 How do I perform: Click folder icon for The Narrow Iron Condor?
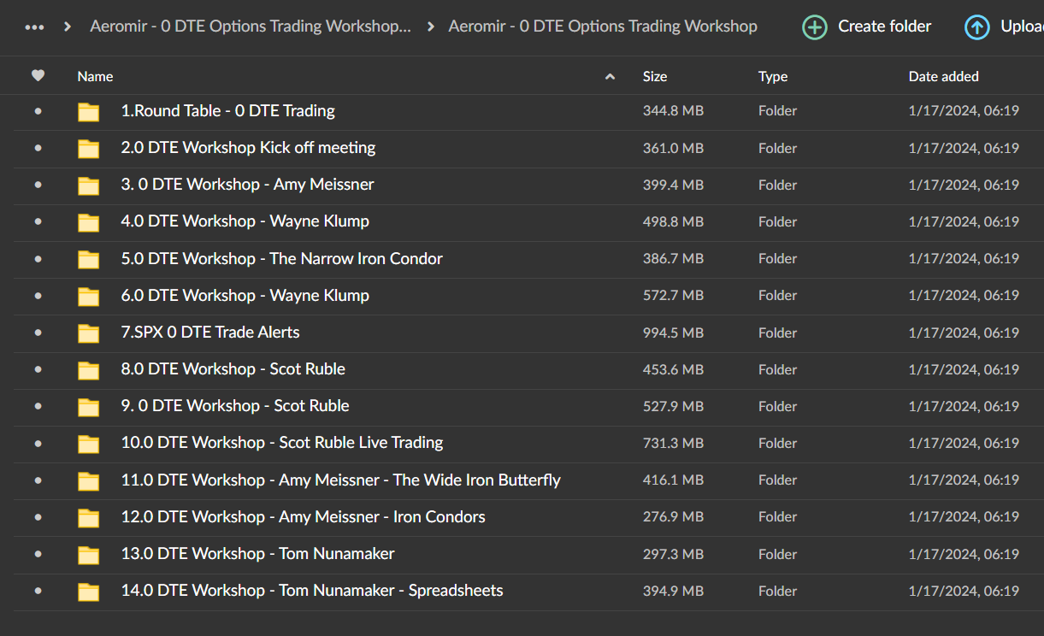[x=89, y=260]
